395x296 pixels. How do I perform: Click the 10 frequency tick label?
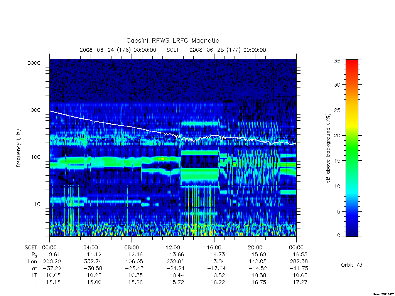pyautogui.click(x=37, y=204)
